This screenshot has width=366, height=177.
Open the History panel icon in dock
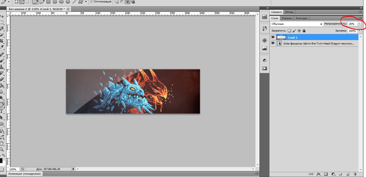tap(265, 28)
